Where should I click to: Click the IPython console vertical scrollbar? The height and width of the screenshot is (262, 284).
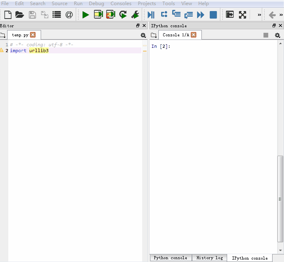coord(280,198)
